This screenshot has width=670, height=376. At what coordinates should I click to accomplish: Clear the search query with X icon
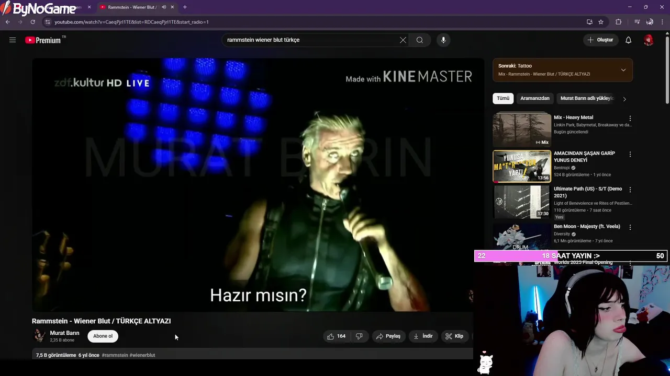coord(403,40)
